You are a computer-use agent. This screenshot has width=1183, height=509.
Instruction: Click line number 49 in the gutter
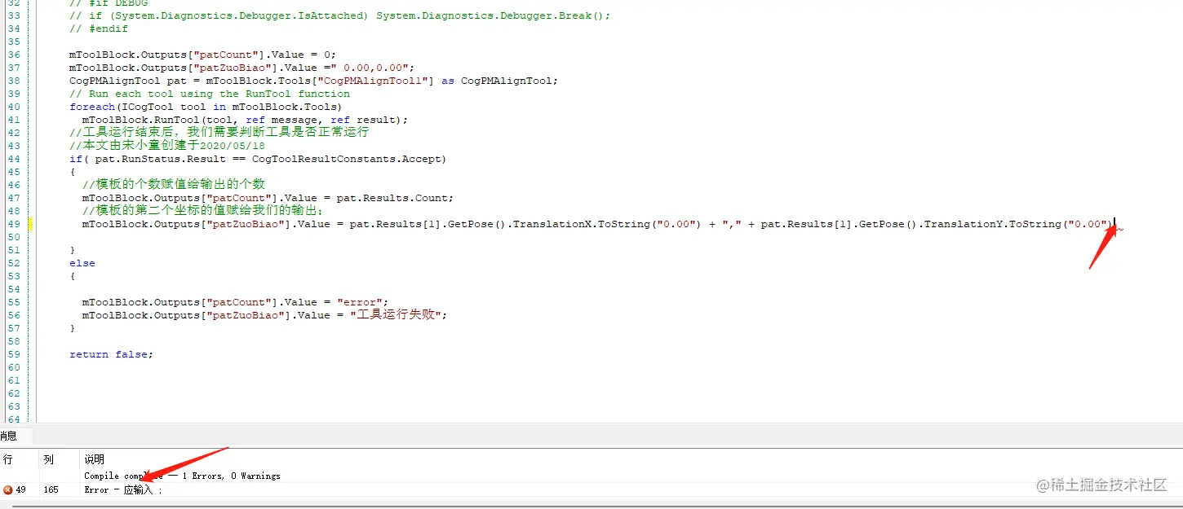pos(14,224)
